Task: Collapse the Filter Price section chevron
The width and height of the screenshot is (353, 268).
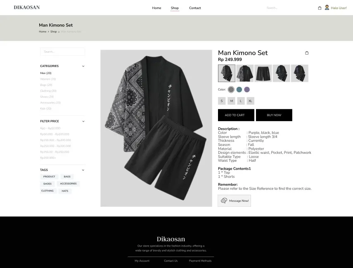Action: [83, 121]
